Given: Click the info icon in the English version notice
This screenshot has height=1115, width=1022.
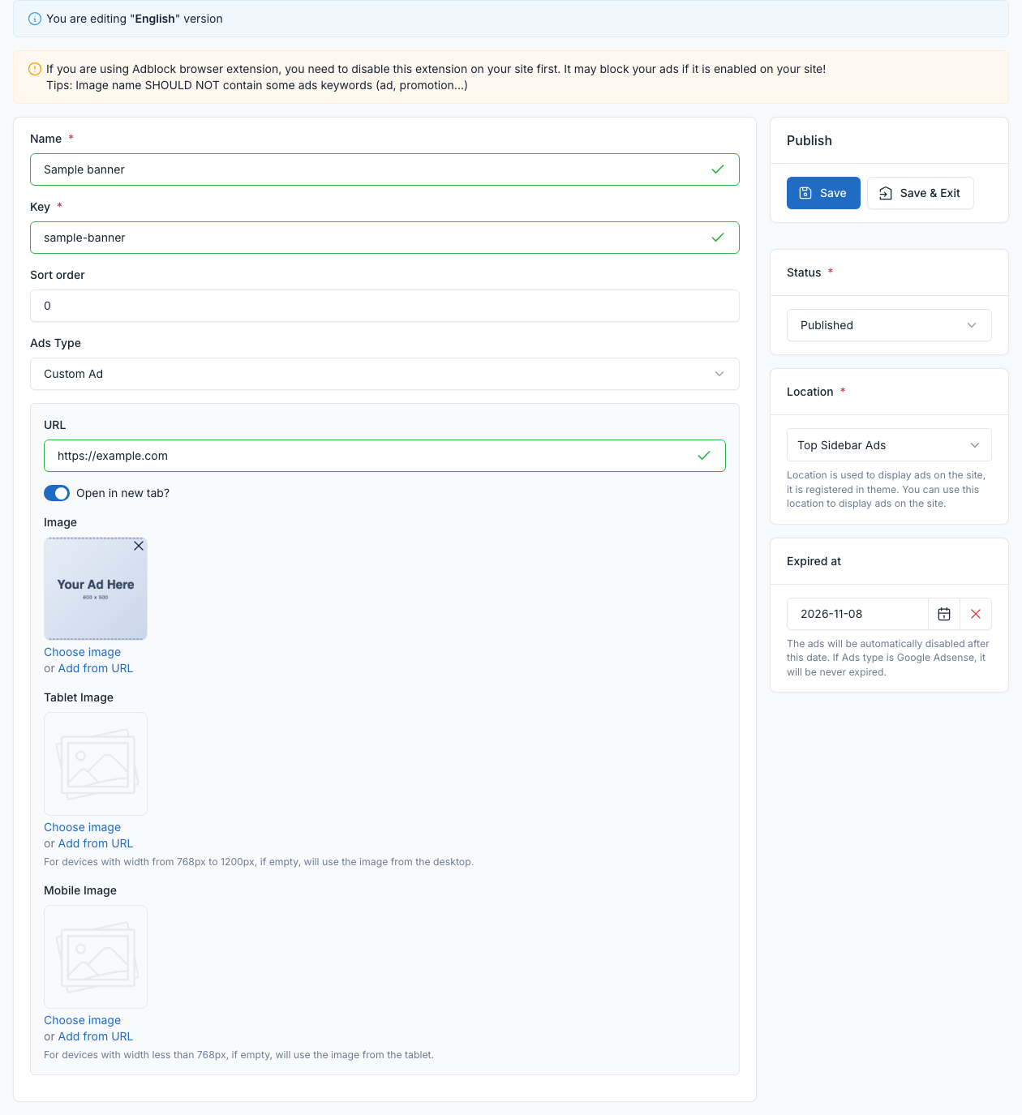Looking at the screenshot, I should click(x=35, y=19).
